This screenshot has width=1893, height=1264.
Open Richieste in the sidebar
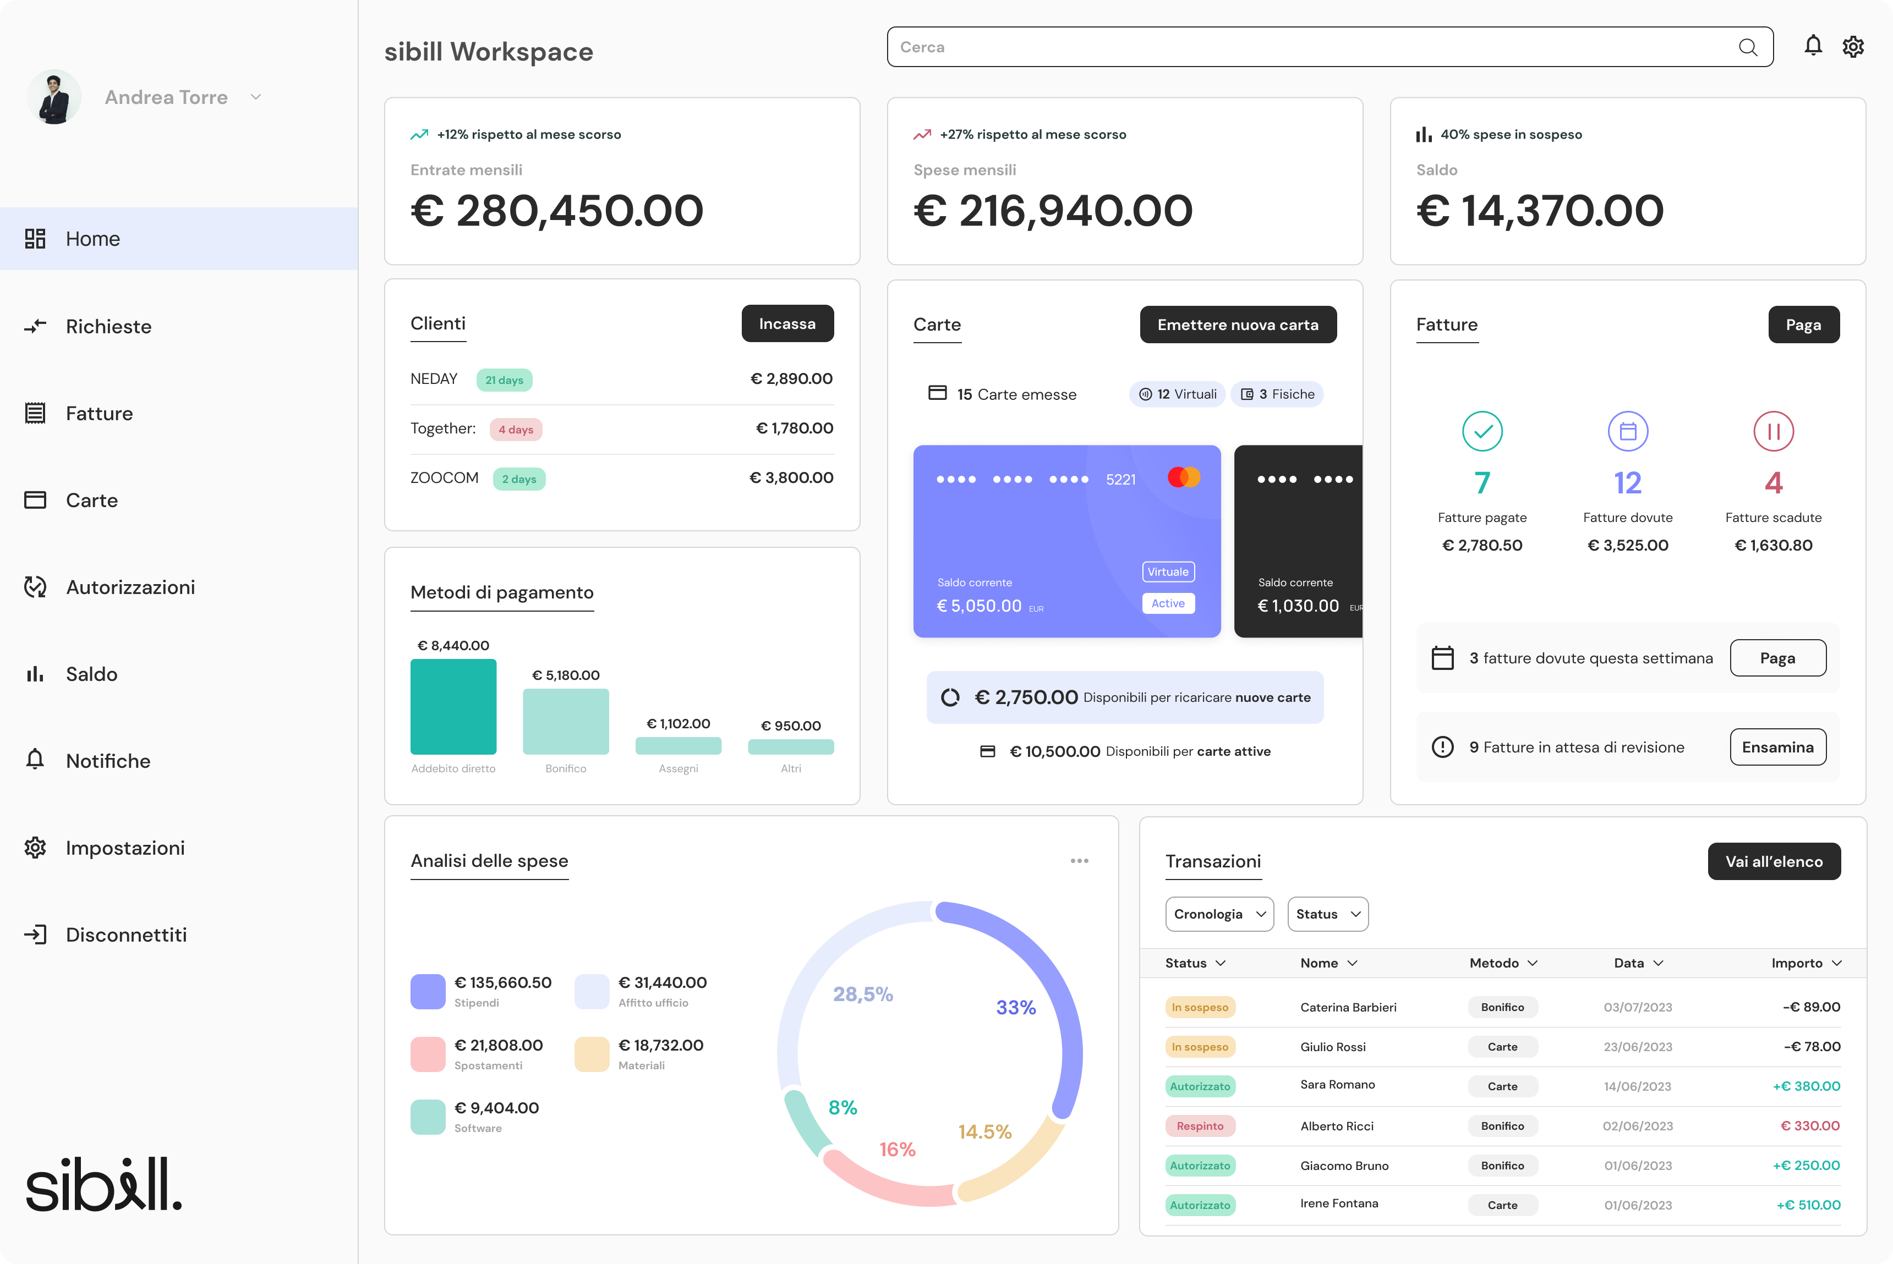pyautogui.click(x=108, y=327)
